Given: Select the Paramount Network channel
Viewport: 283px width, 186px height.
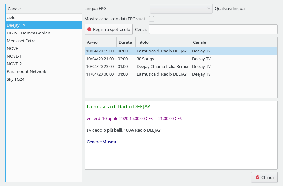Looking at the screenshot, I should coord(44,72).
